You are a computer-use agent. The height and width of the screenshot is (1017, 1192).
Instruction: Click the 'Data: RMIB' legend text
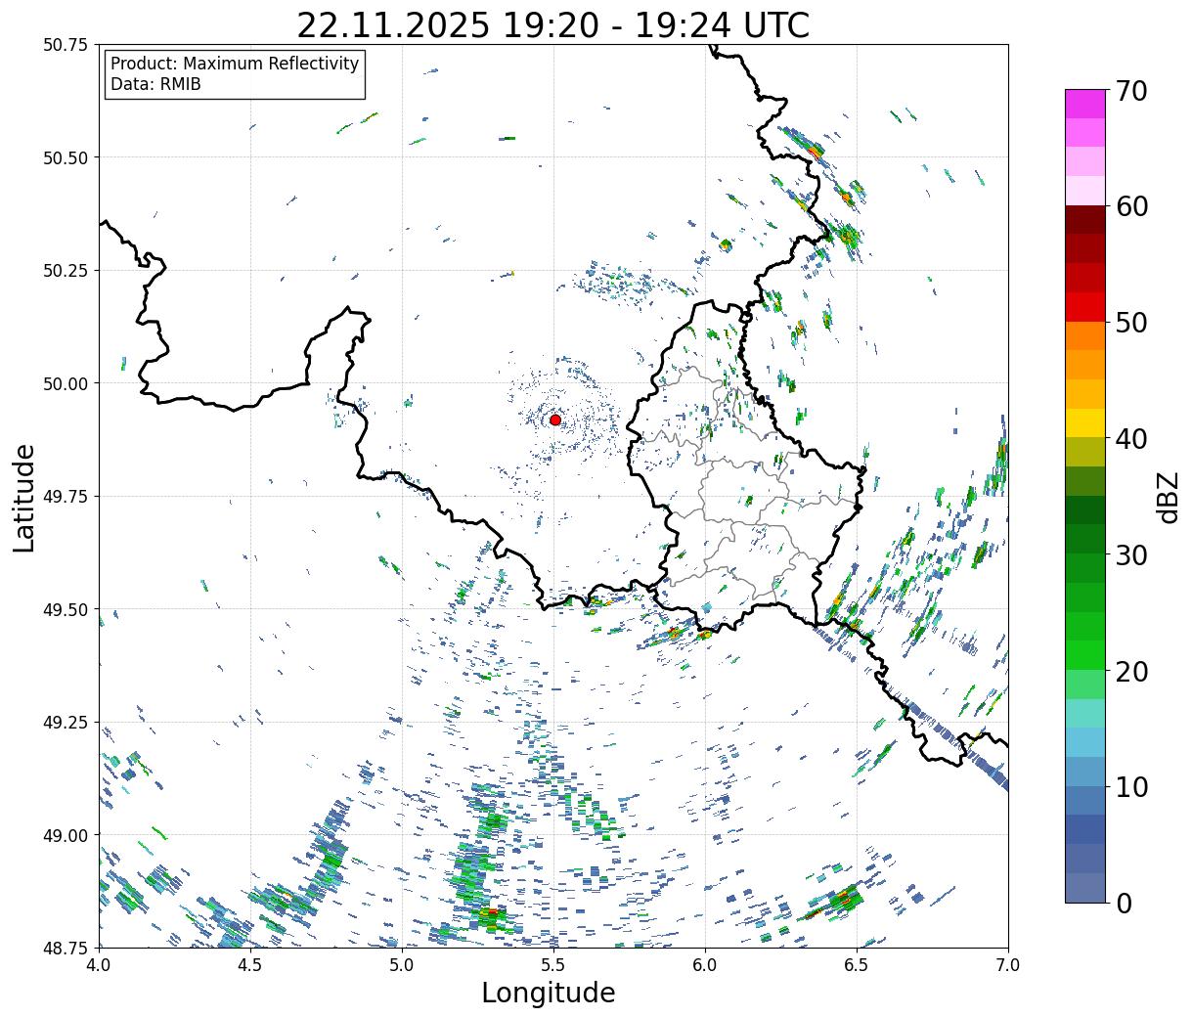click(x=155, y=85)
